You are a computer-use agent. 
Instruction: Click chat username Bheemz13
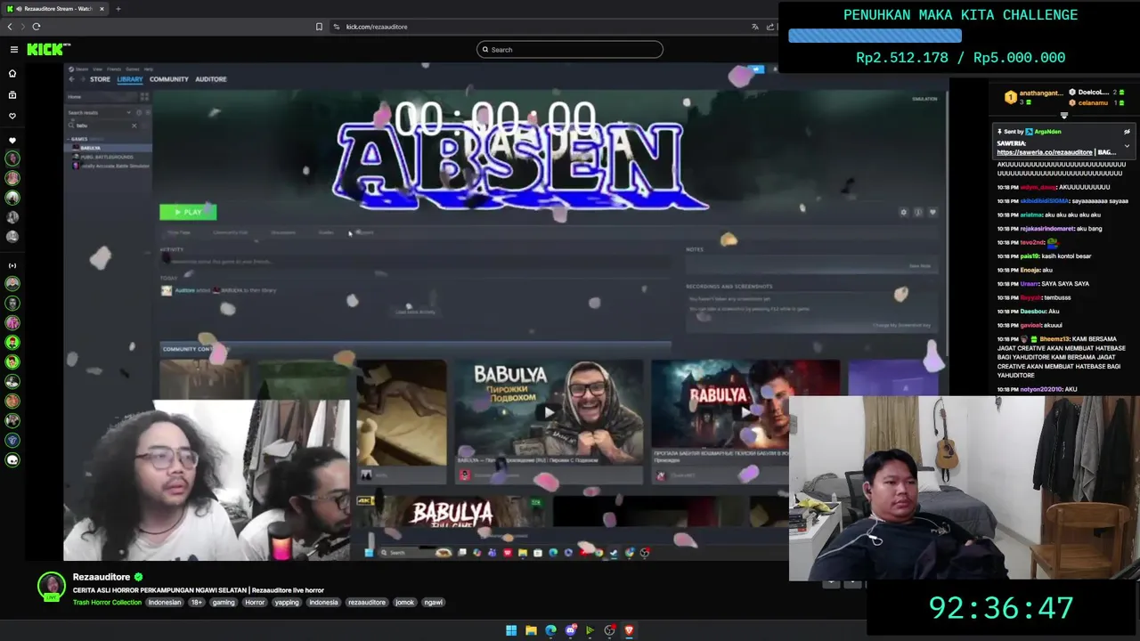click(x=1054, y=339)
